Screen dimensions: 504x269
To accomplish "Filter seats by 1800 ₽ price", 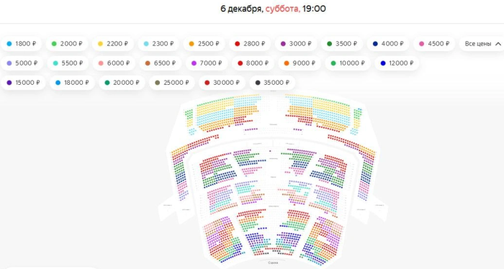I will (x=21, y=44).
